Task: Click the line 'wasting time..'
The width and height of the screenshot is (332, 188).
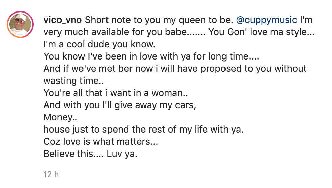Action: [x=74, y=81]
